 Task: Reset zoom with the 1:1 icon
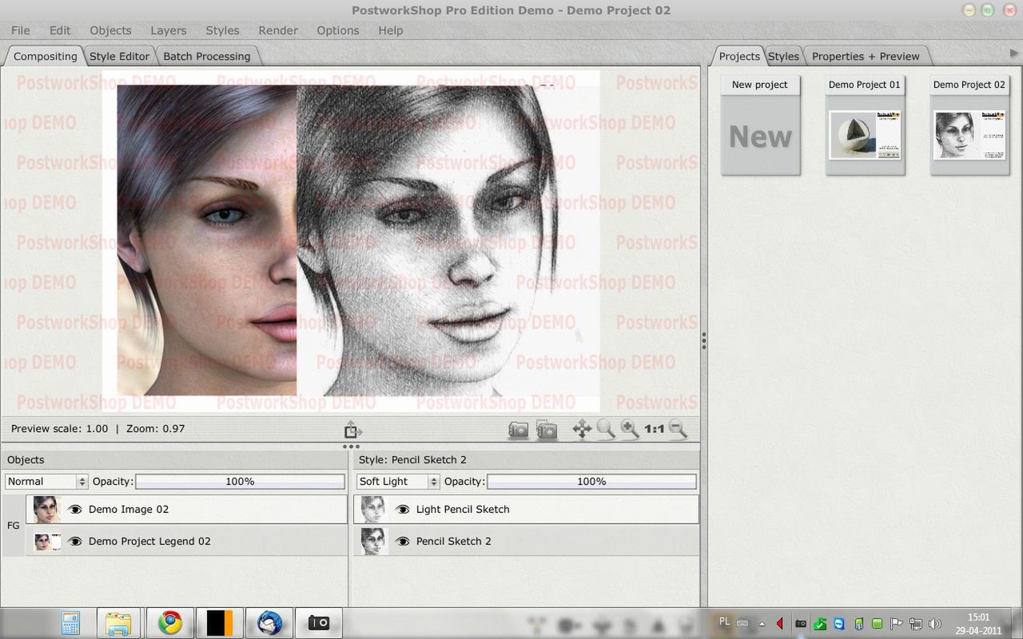click(655, 430)
